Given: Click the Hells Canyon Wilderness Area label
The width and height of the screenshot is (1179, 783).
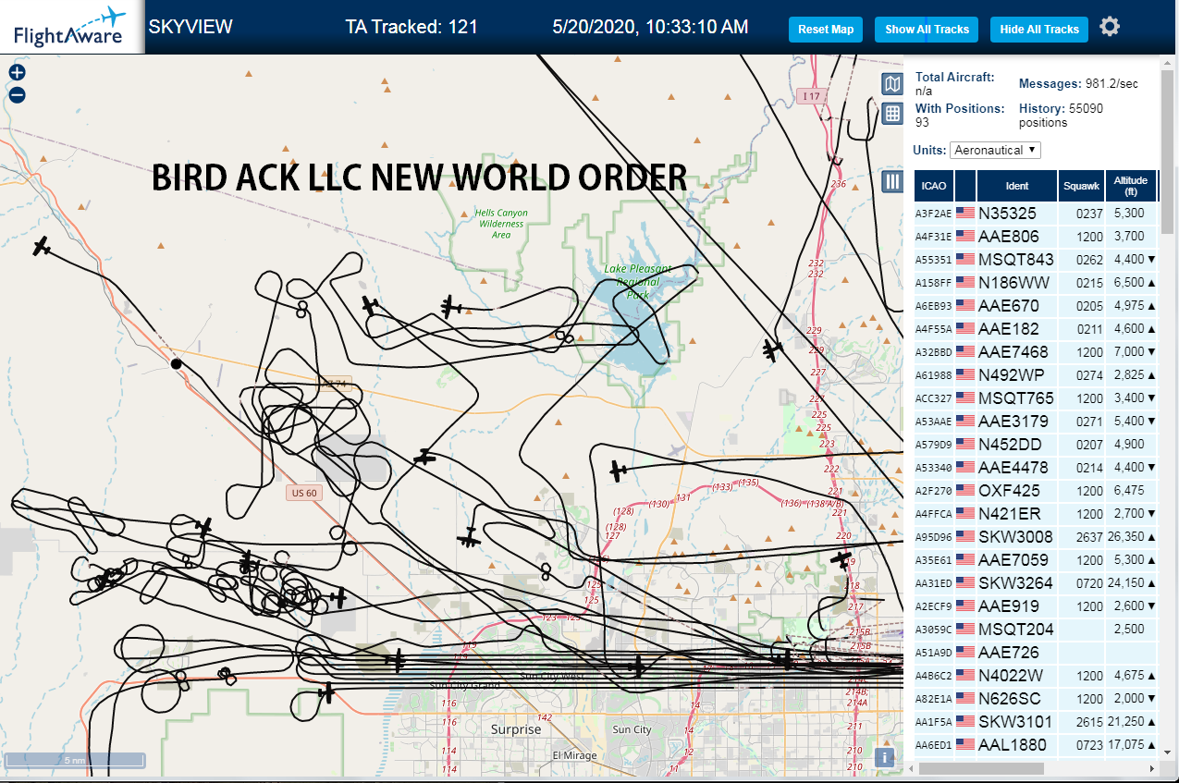Looking at the screenshot, I should point(501,223).
